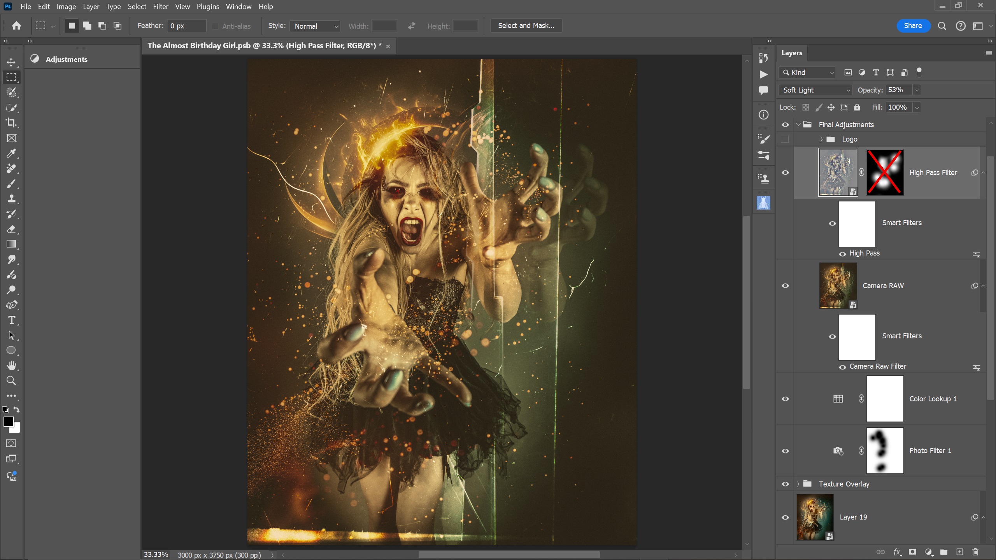Expand the Texture Overlay group
This screenshot has height=560, width=996.
[x=798, y=484]
